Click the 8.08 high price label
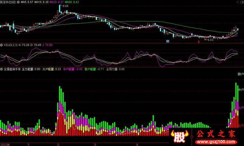Screen dimensions: 244x146 pyautogui.click(x=65, y=6)
